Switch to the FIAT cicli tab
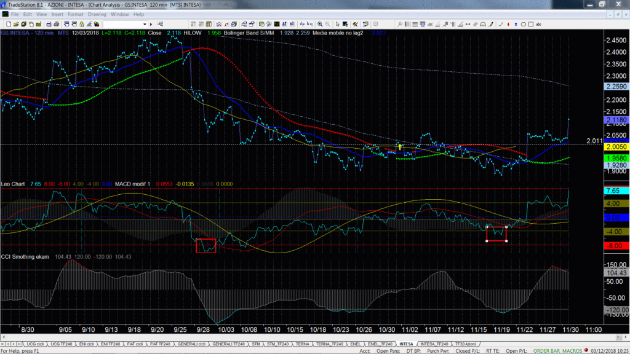Screen dimensions: 630x354 point(135,344)
